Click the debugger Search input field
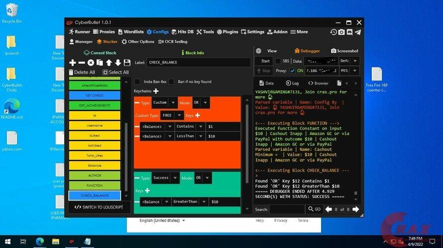Viewport: 443px width, 248px height. [287, 209]
